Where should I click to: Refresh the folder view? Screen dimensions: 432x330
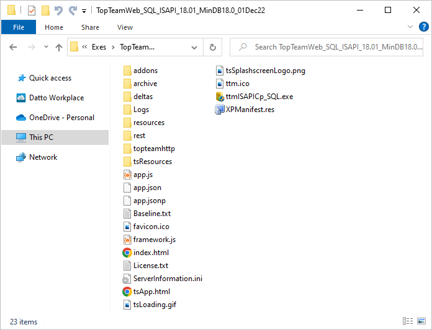[213, 47]
